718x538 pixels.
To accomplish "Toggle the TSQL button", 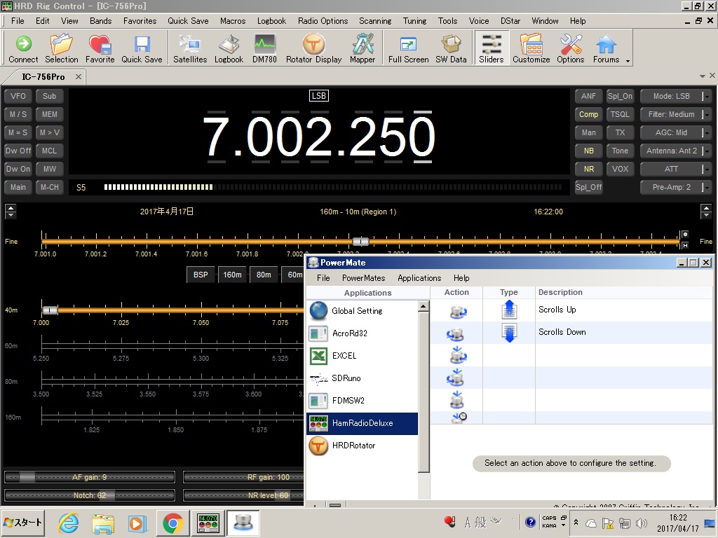I will pos(620,114).
